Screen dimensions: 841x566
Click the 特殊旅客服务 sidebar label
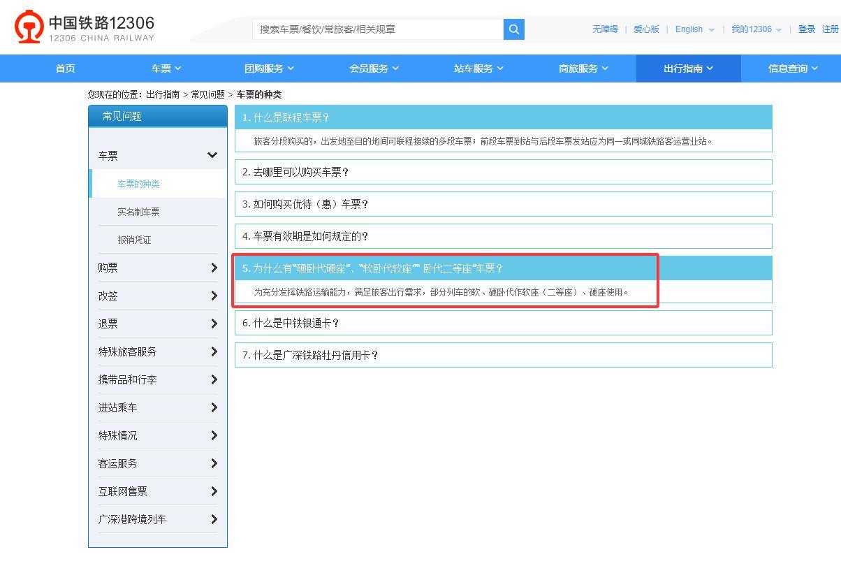128,351
